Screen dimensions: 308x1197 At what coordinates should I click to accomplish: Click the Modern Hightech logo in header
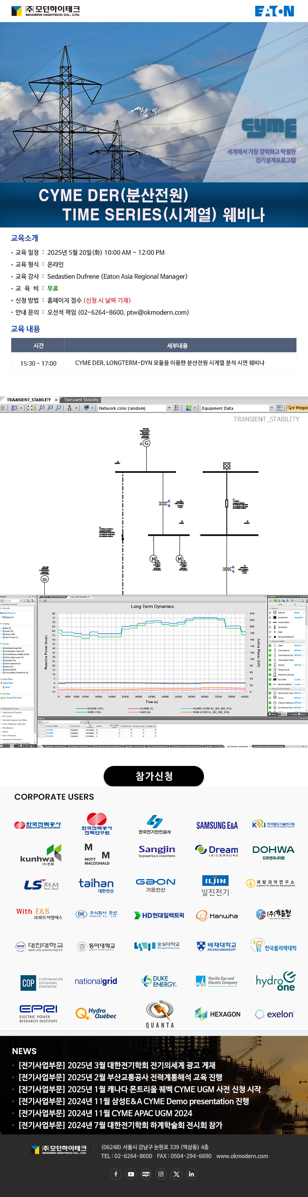[x=45, y=11]
